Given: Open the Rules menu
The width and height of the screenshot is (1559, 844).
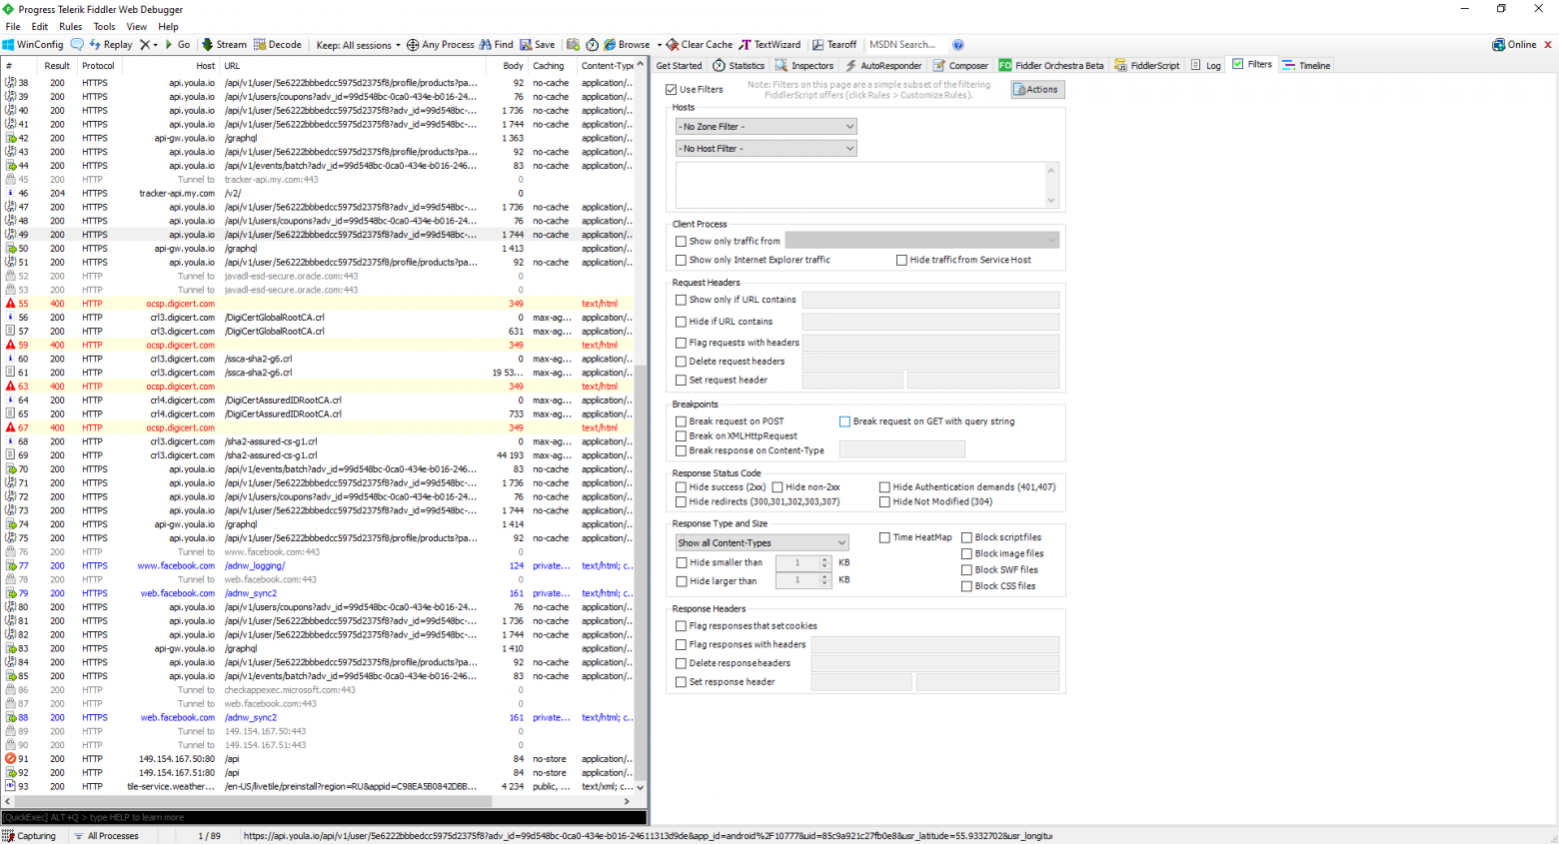Looking at the screenshot, I should pyautogui.click(x=70, y=27).
